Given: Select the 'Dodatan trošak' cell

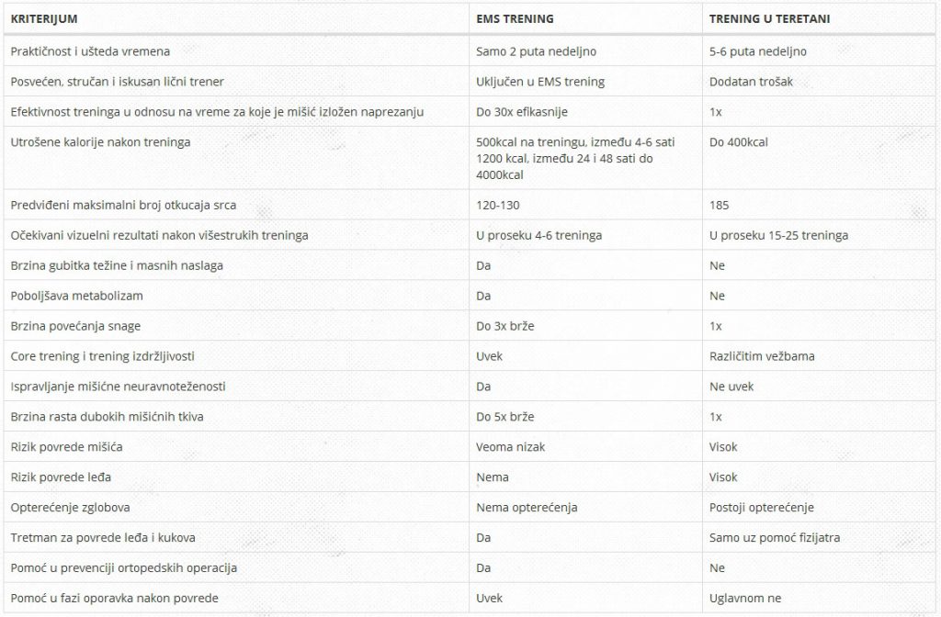Looking at the screenshot, I should tap(751, 82).
